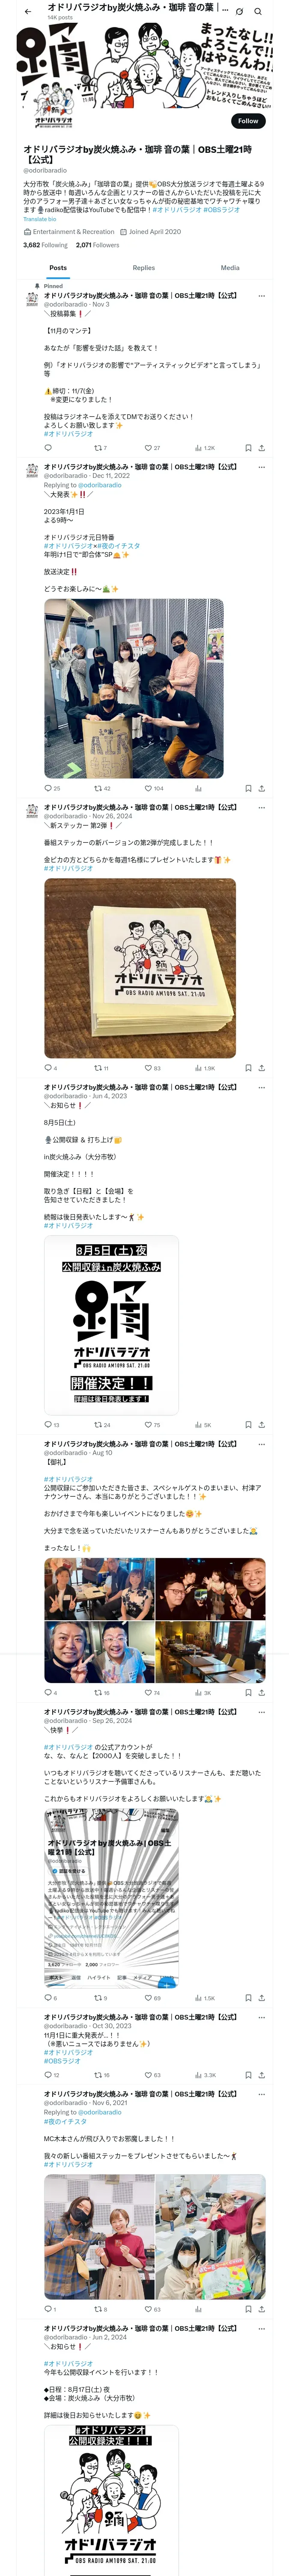The height and width of the screenshot is (2576, 289).
Task: Share the Nov 26, 2024 sticker post
Action: pos(261,1068)
